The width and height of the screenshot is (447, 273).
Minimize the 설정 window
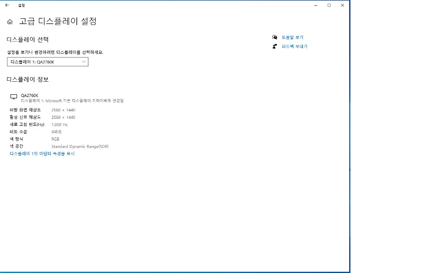[316, 5]
